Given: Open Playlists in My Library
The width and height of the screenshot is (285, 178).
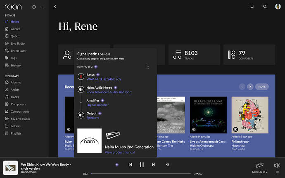Looking at the screenshot, I should (13, 133).
